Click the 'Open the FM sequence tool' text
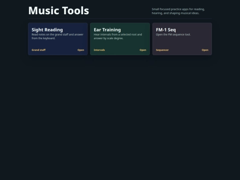The image size is (240, 180). coord(173,34)
